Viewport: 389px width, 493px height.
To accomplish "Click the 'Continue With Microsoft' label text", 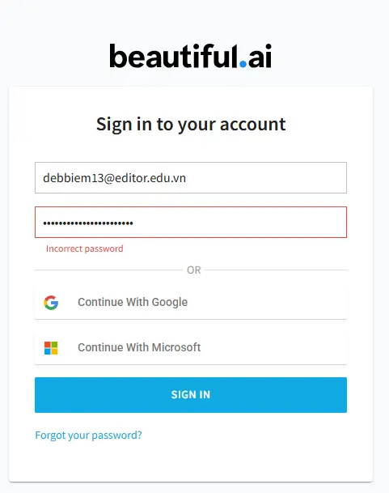I will (x=139, y=347).
